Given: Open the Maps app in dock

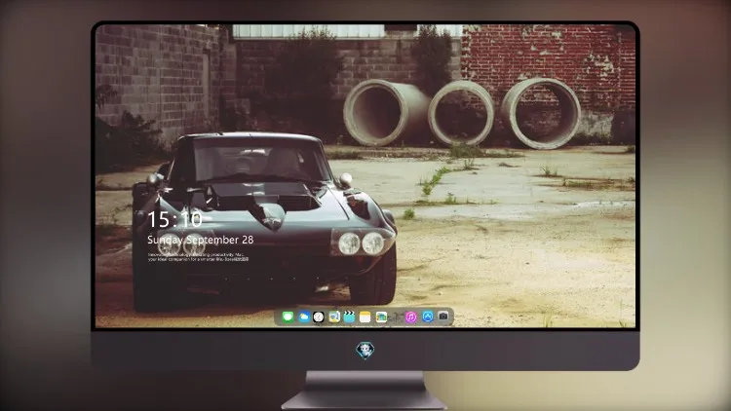Looking at the screenshot, I should point(334,317).
